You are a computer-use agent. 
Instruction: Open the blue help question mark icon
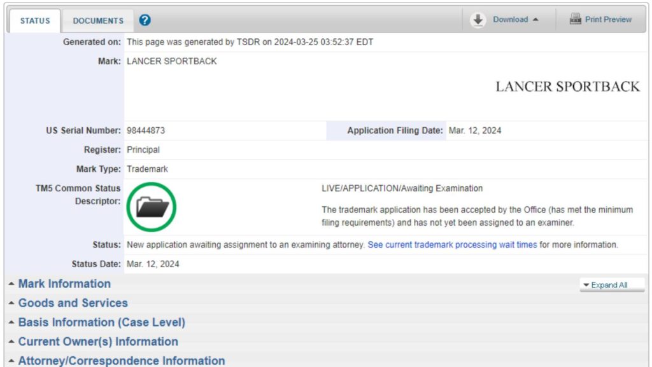[145, 20]
